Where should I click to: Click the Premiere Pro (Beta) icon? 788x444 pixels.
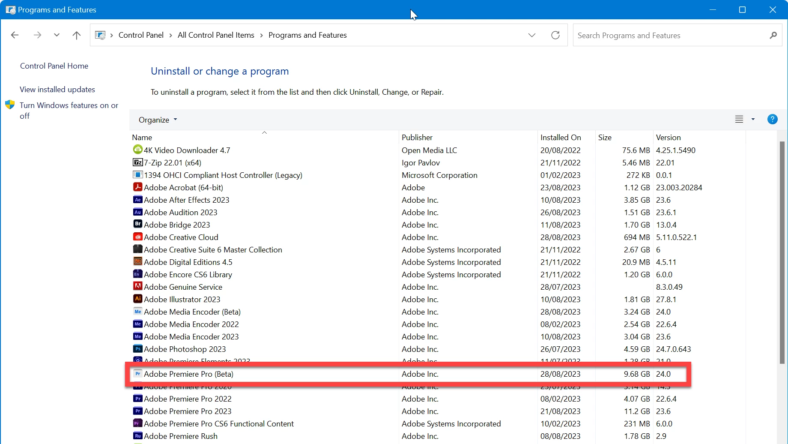click(137, 373)
